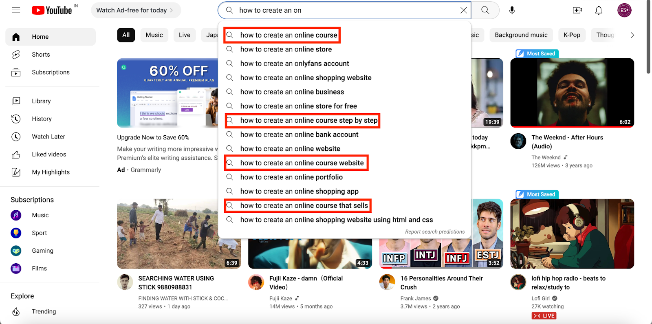Open My Highlights in sidebar
The height and width of the screenshot is (324, 652).
pos(51,172)
